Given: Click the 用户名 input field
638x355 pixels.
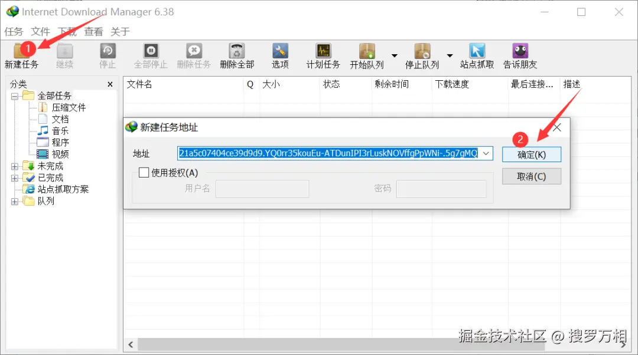Looking at the screenshot, I should [262, 189].
